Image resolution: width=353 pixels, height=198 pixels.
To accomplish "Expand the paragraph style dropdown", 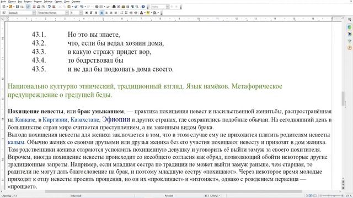I will 34,13.
